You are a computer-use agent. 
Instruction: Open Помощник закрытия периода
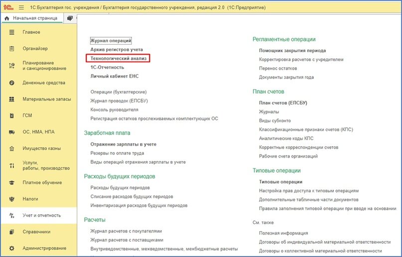click(292, 51)
